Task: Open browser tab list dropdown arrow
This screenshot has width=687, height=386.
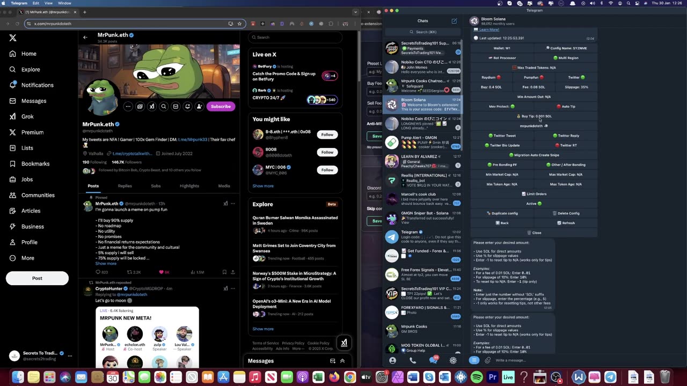Action: pyautogui.click(x=355, y=12)
